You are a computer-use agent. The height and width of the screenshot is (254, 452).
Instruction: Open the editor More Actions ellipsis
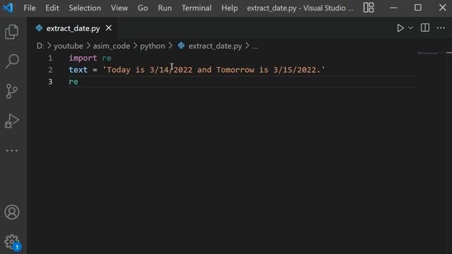(x=441, y=28)
